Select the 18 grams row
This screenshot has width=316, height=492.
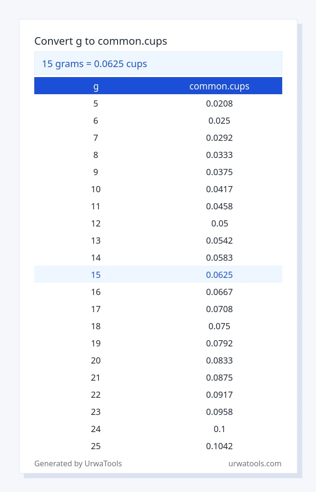click(158, 326)
